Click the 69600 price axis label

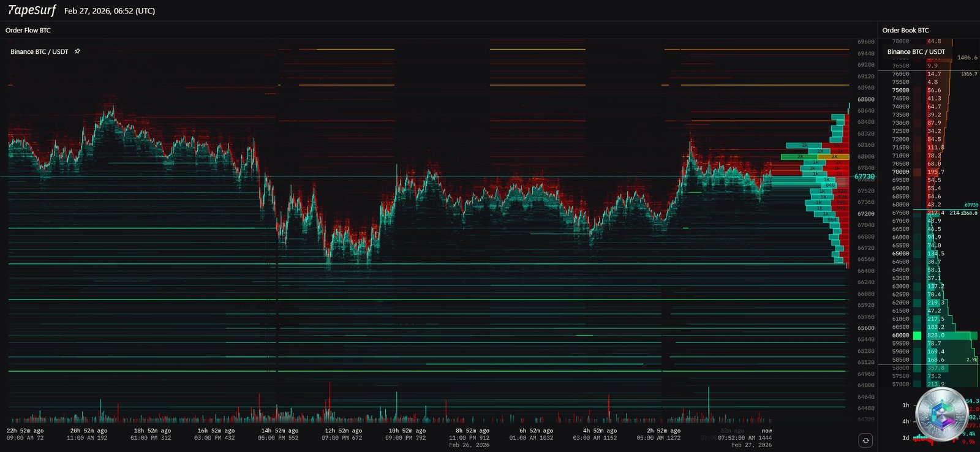tap(866, 42)
